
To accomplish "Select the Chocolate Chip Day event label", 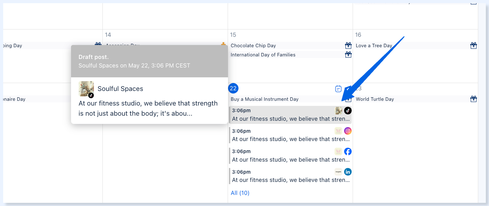I will point(253,46).
